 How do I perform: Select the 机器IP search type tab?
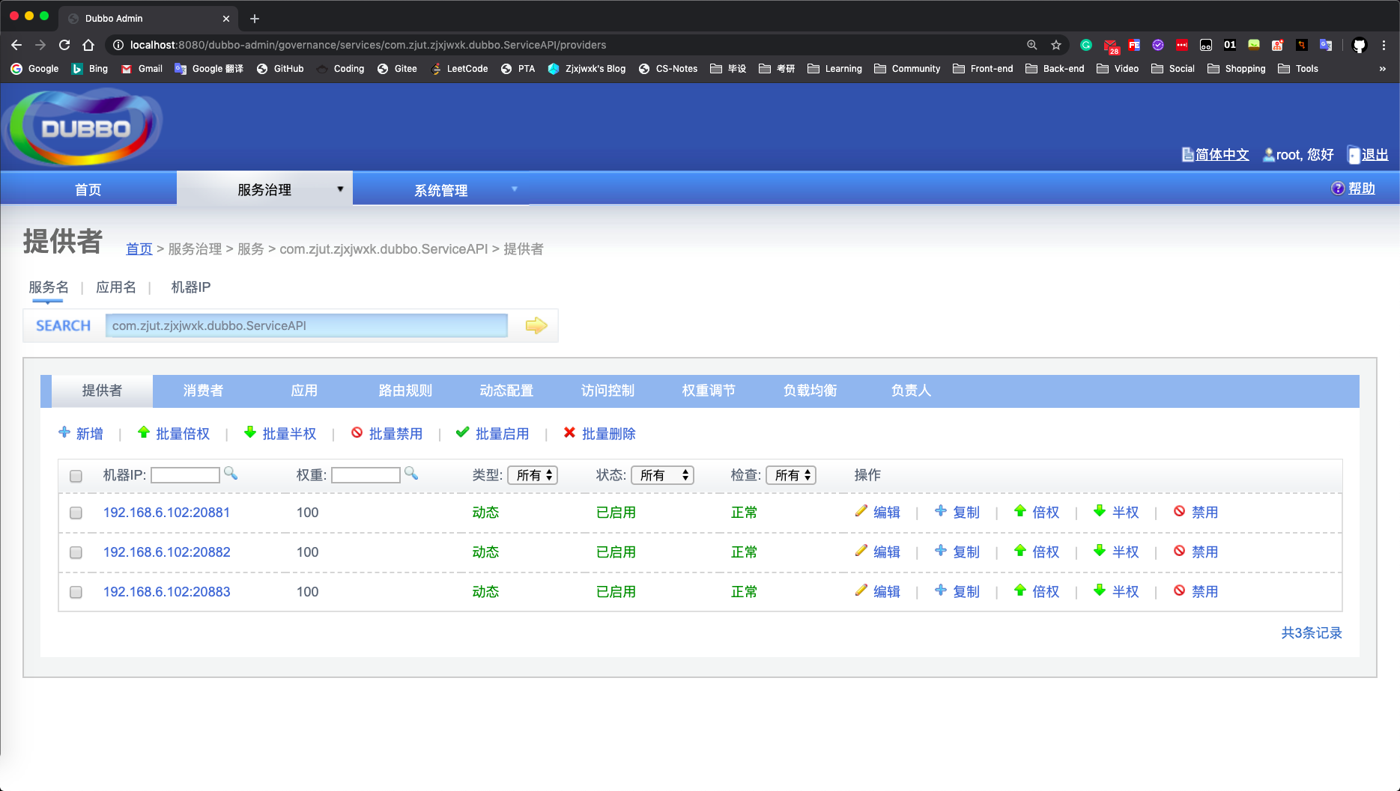[191, 287]
